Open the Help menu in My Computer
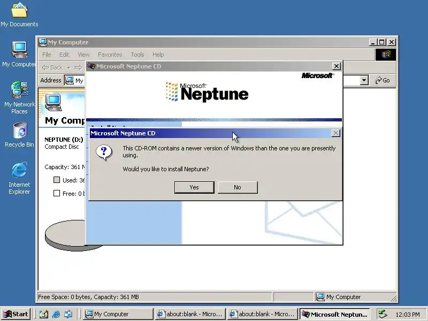This screenshot has width=428, height=321. coord(158,55)
